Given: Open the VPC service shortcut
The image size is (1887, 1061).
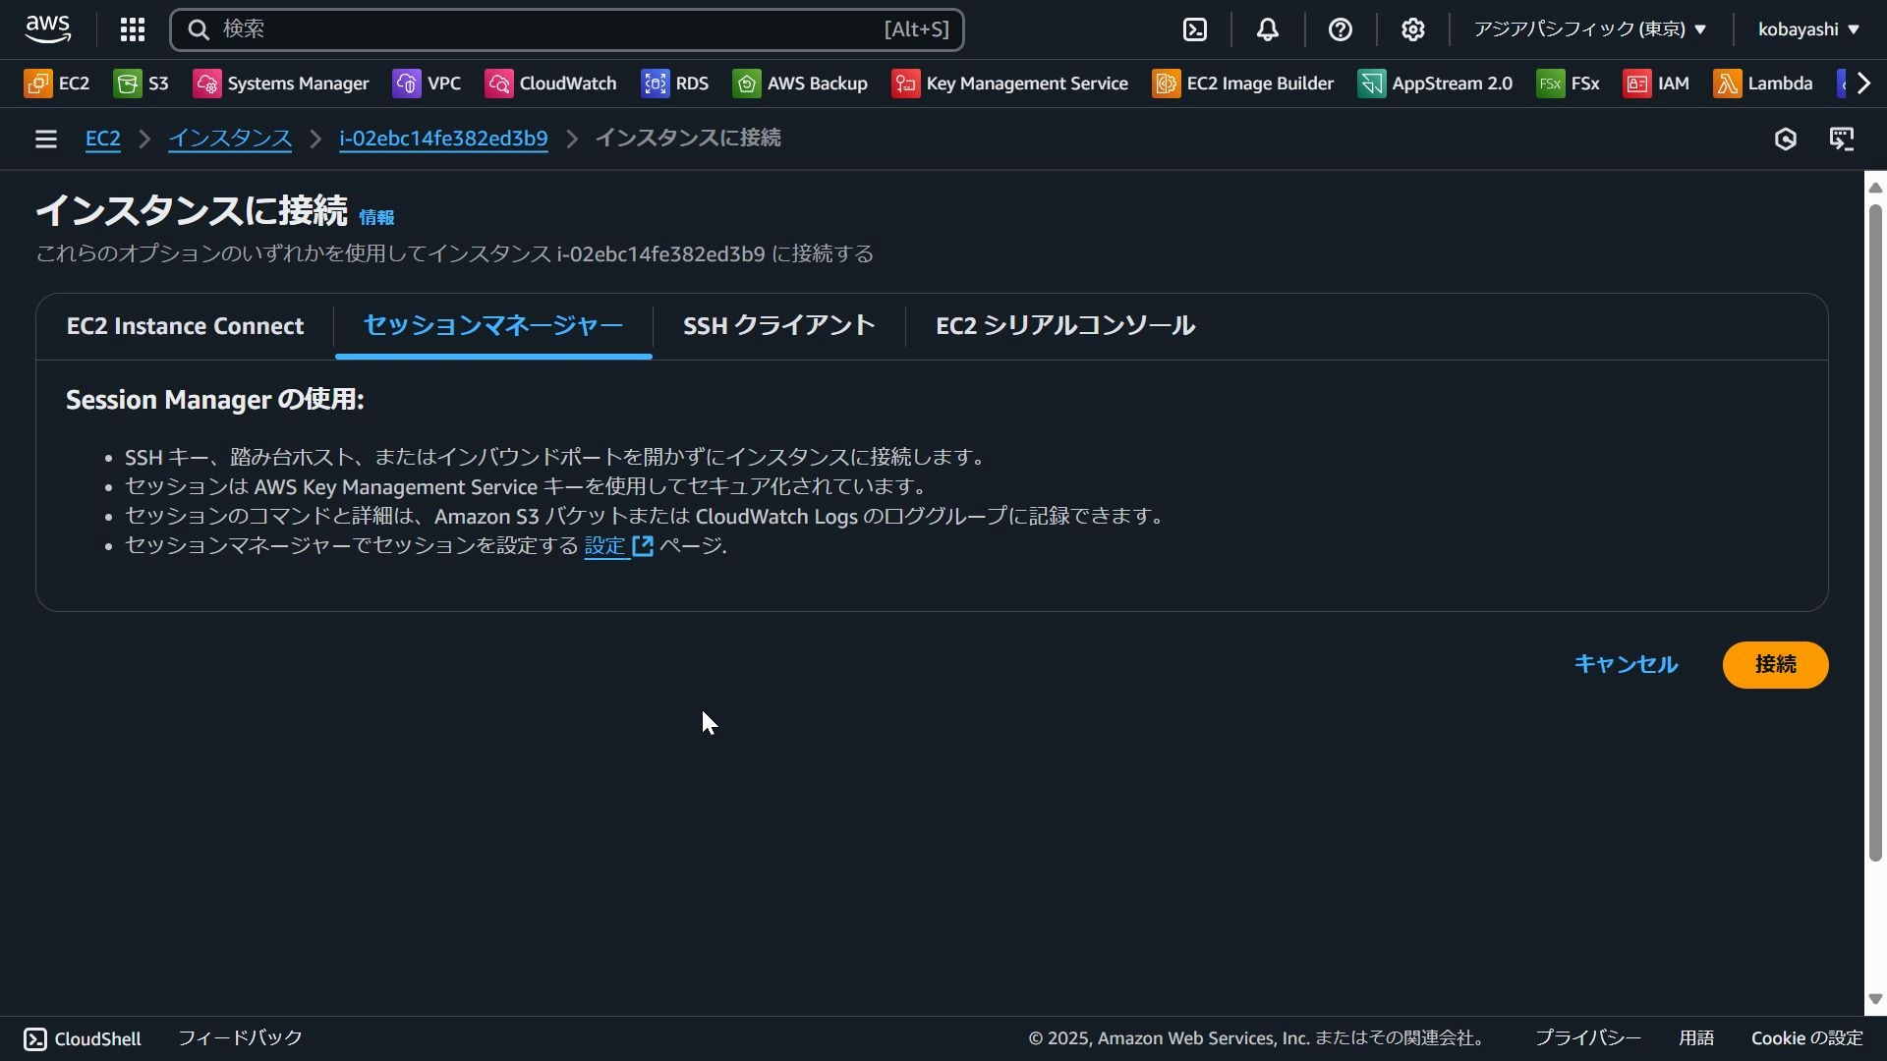Looking at the screenshot, I should tap(427, 84).
